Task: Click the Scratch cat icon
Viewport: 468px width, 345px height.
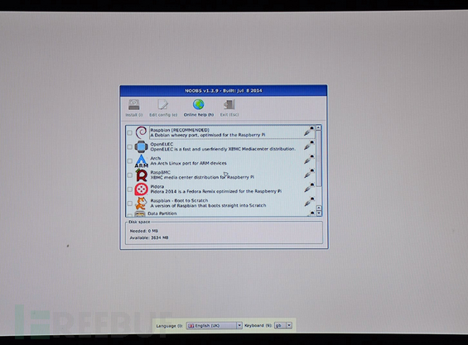Action: tap(141, 204)
